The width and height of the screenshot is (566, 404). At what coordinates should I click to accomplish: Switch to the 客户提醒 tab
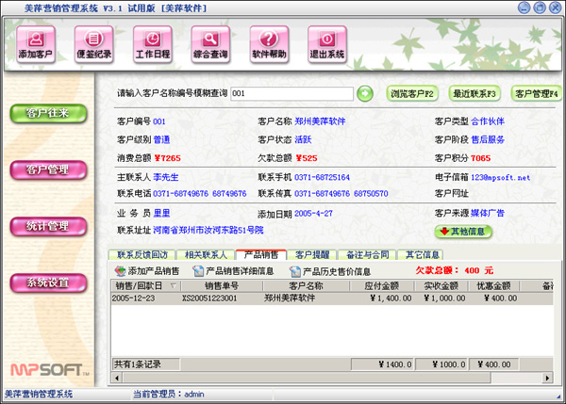pos(314,254)
